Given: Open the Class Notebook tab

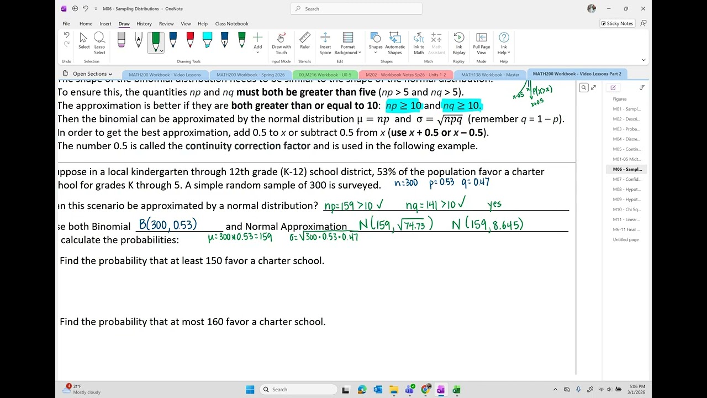Looking at the screenshot, I should pos(231,24).
